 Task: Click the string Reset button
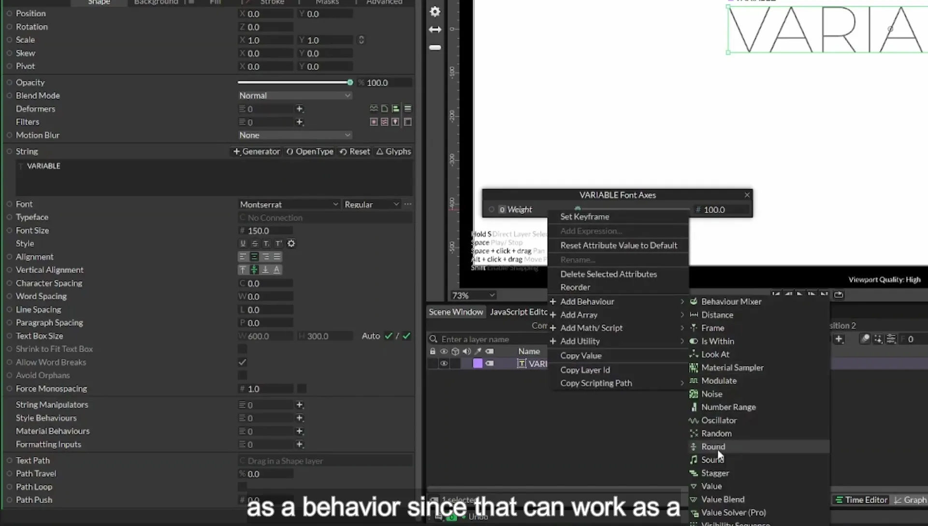point(355,152)
